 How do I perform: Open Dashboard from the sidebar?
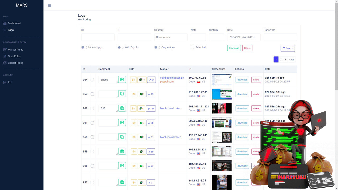[14, 23]
